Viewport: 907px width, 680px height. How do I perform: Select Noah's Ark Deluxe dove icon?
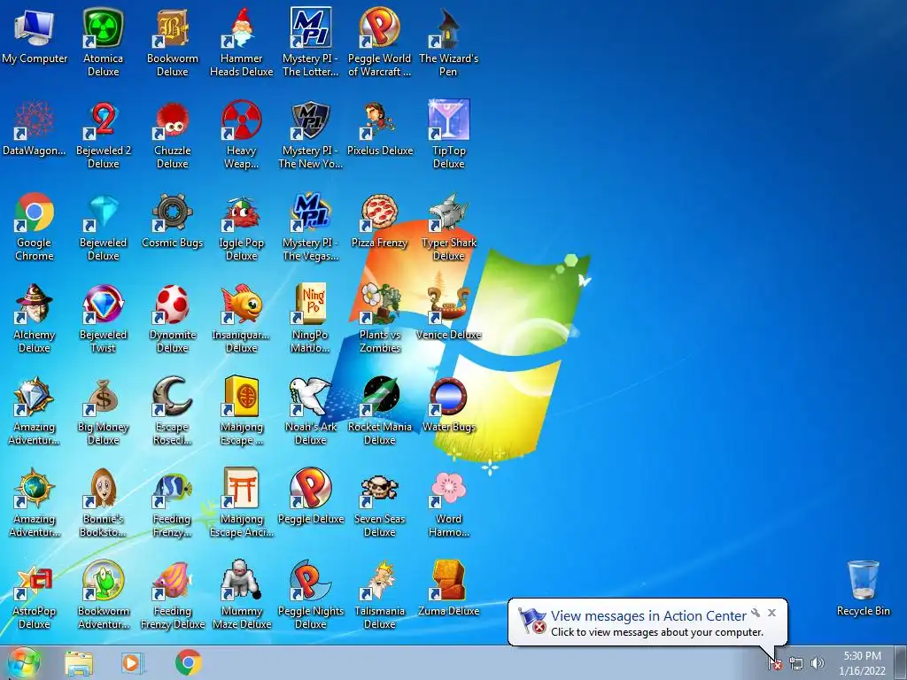[x=311, y=411]
